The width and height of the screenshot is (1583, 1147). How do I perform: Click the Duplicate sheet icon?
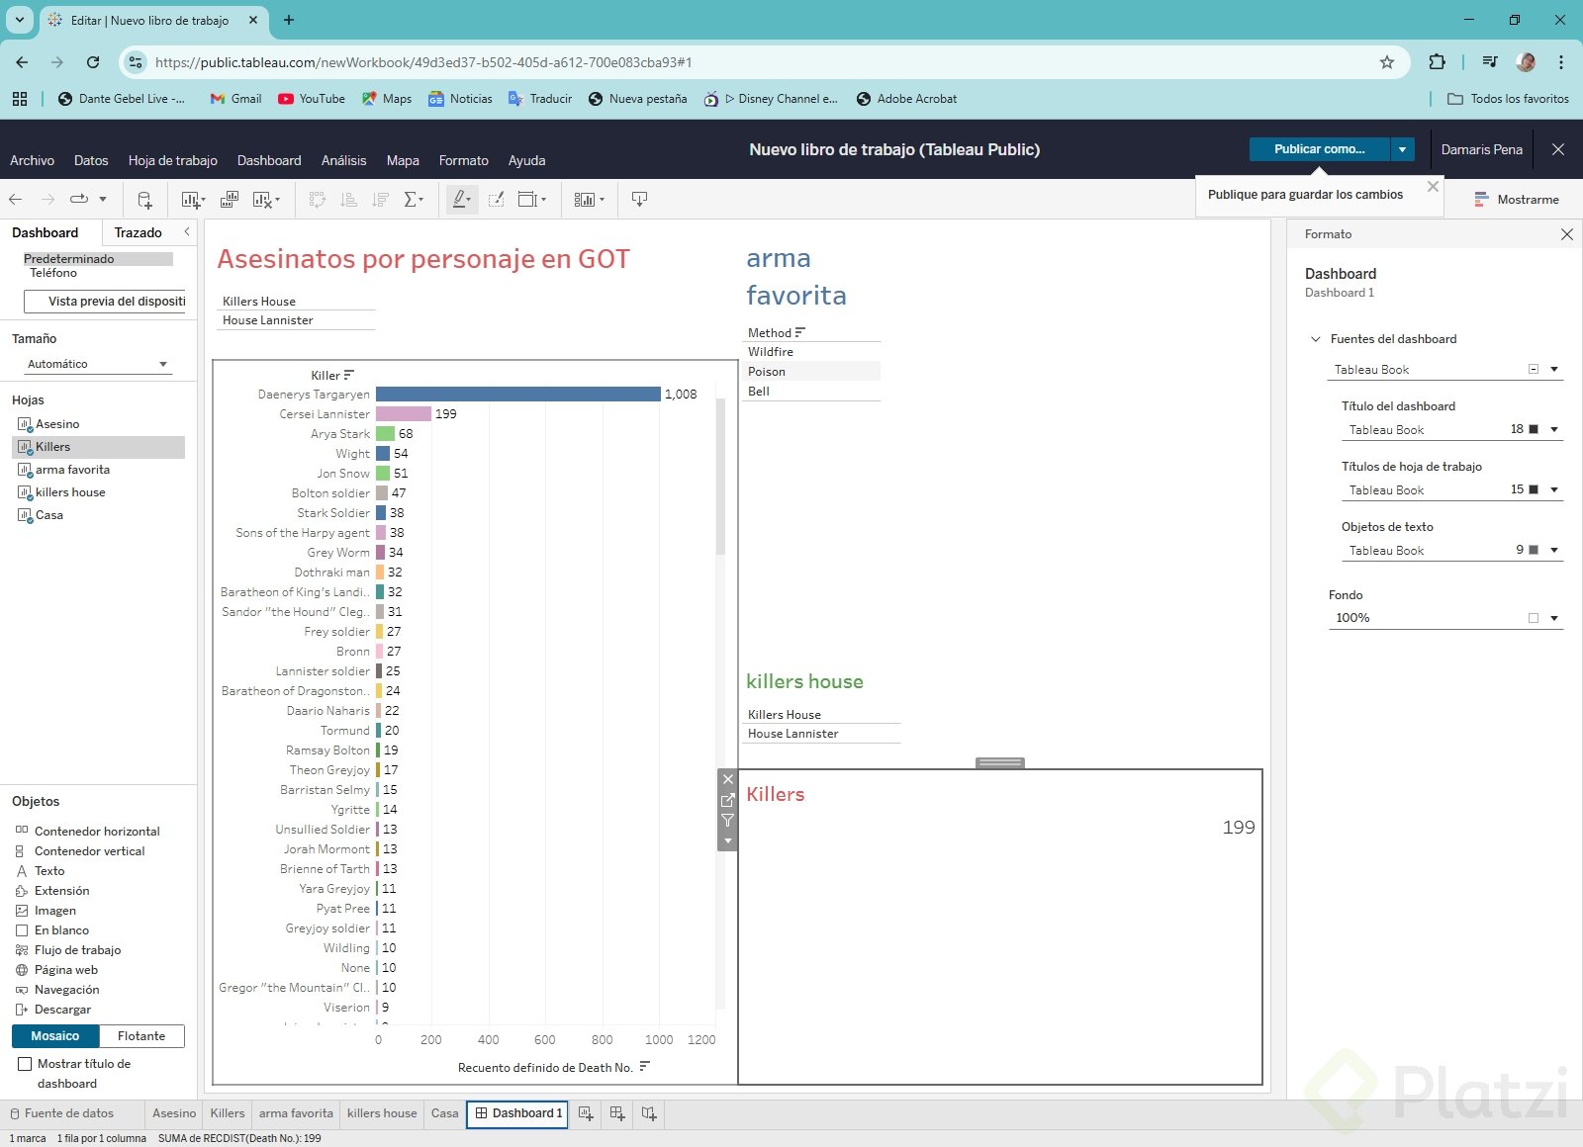click(x=230, y=200)
